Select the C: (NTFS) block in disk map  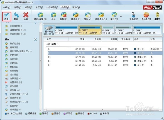pyautogui.click(x=67, y=30)
